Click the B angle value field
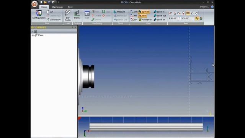Viewport: 245px width, 138px height. click(x=175, y=18)
